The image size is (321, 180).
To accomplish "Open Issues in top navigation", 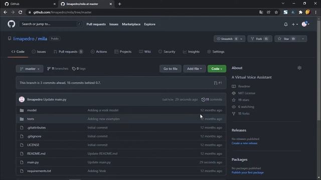I will (114, 24).
